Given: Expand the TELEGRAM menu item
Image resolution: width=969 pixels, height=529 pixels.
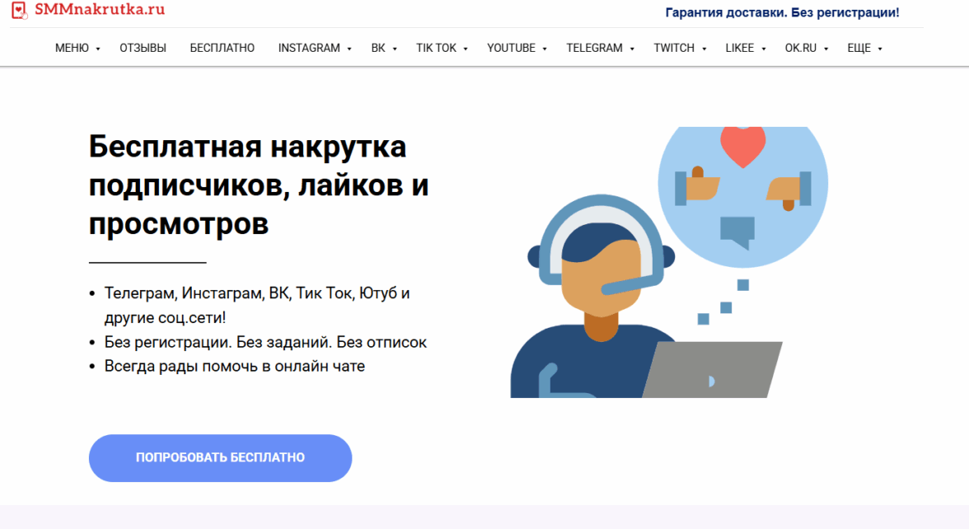Looking at the screenshot, I should tap(600, 48).
